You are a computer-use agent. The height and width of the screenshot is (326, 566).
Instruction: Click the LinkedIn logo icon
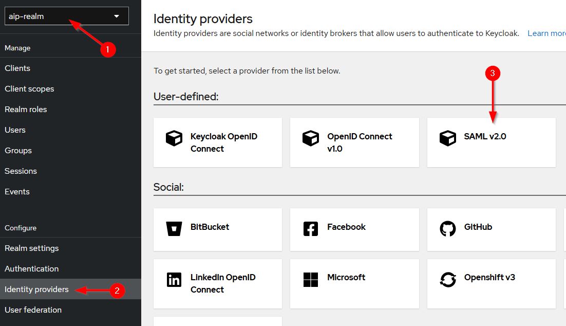pyautogui.click(x=174, y=279)
